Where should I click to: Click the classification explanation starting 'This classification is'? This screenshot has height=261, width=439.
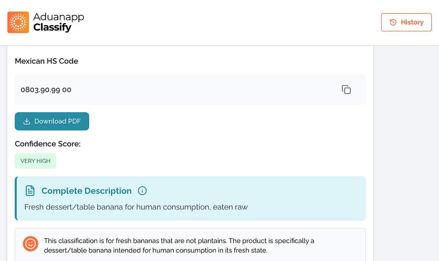(x=179, y=241)
